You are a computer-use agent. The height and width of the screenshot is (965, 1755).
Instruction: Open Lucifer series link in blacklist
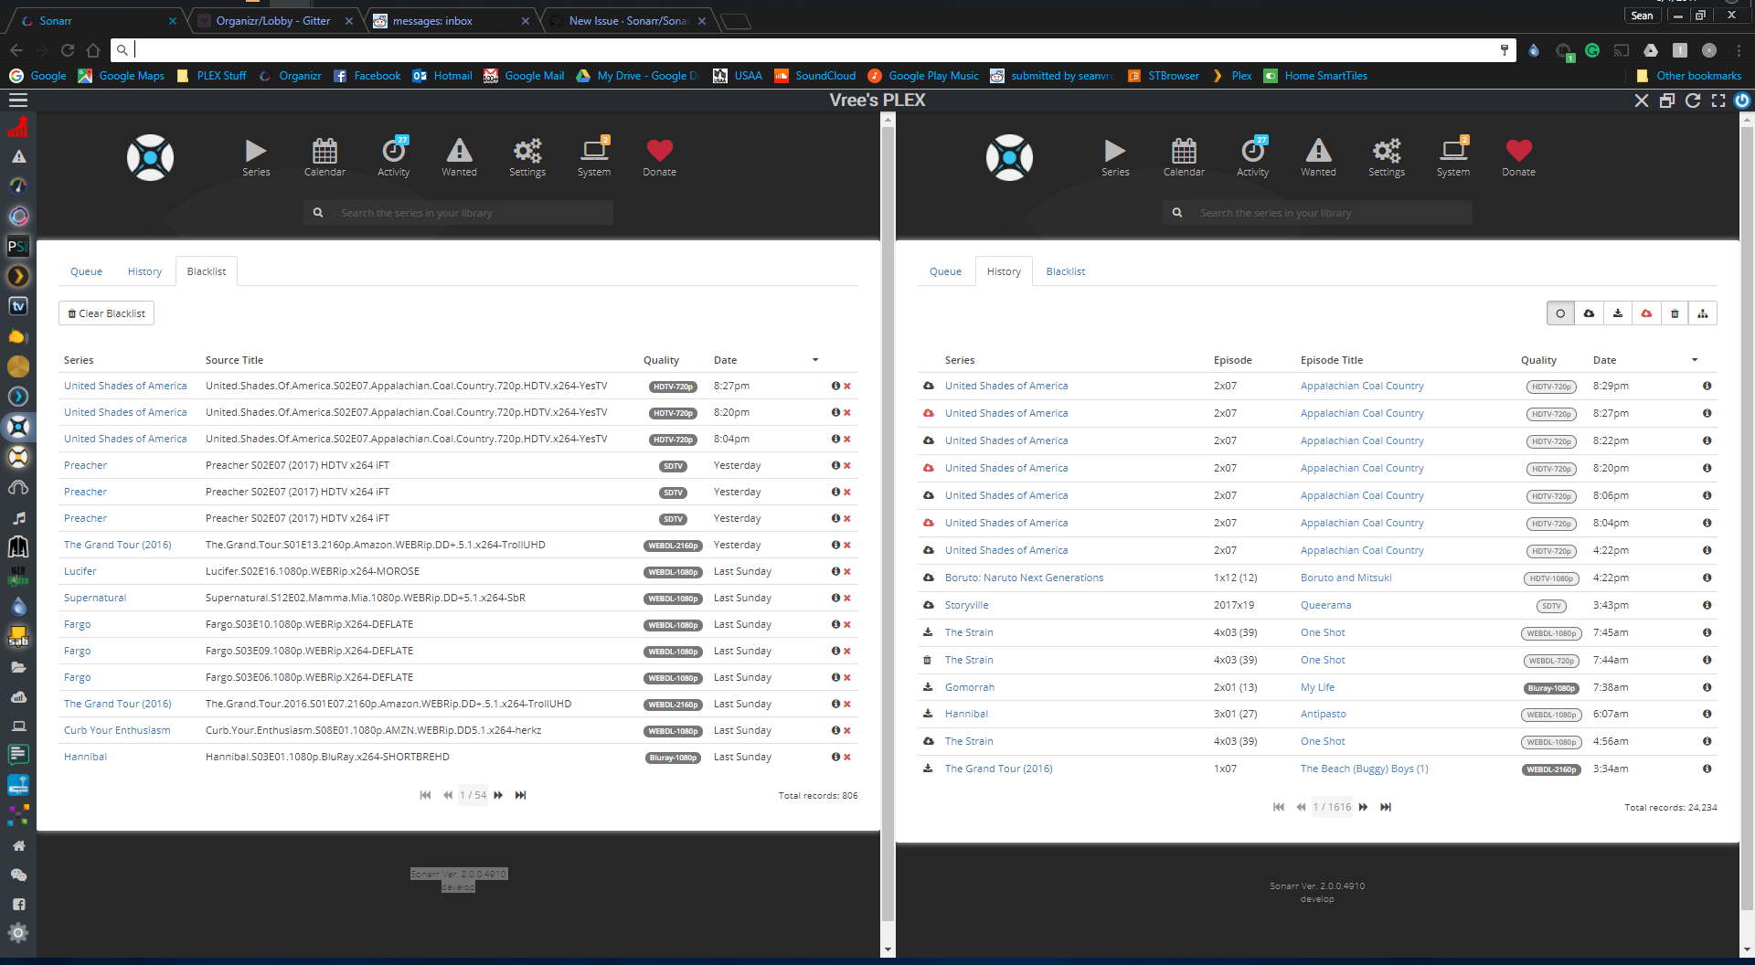click(80, 571)
